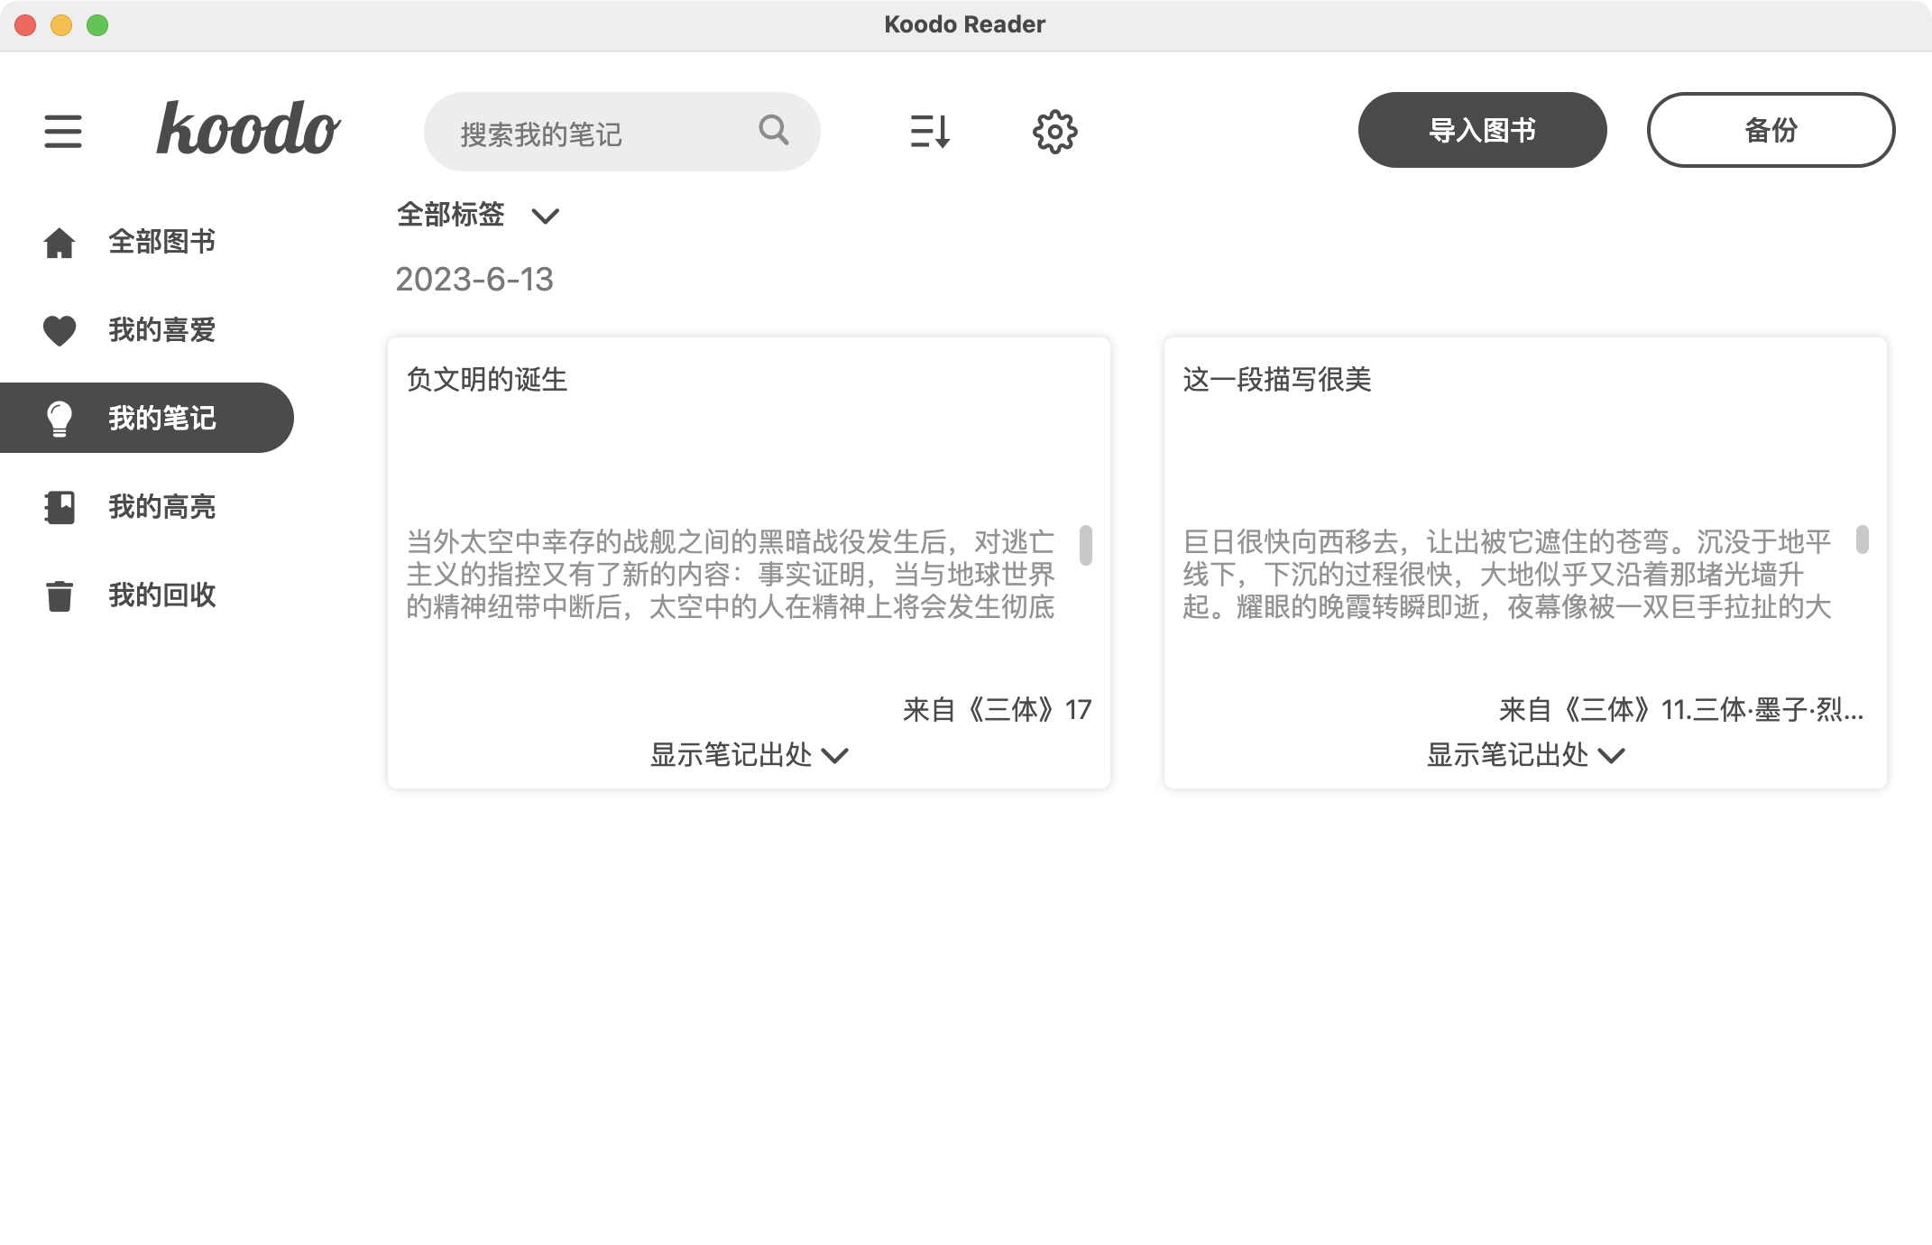1932x1245 pixels.
Task: Click the date heading 2023-6-13
Action: (x=474, y=280)
